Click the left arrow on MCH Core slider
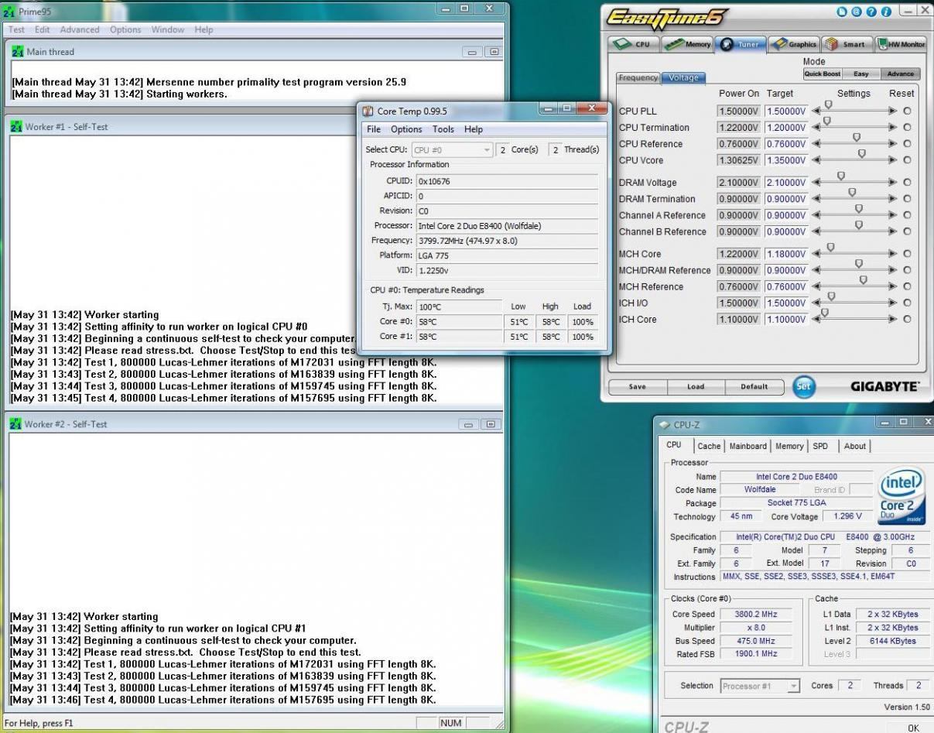Image resolution: width=934 pixels, height=733 pixels. tap(816, 254)
